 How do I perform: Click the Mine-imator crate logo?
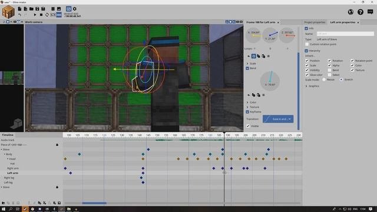click(8, 12)
